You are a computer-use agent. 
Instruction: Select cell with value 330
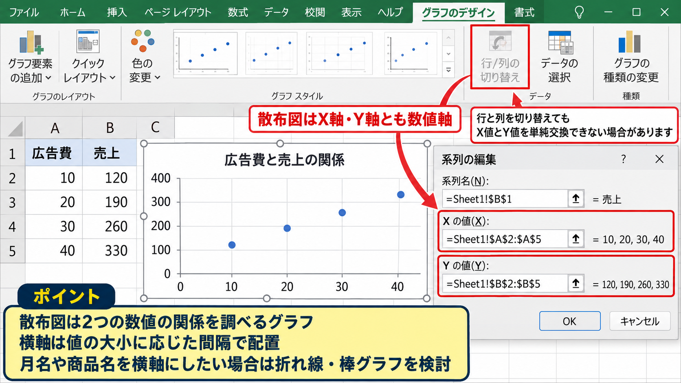pyautogui.click(x=110, y=250)
